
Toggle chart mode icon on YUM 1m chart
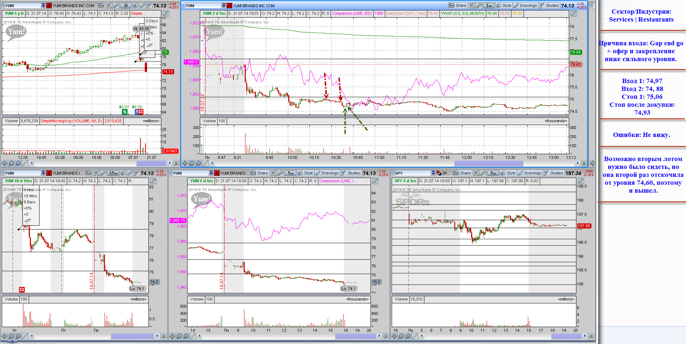pos(574,13)
